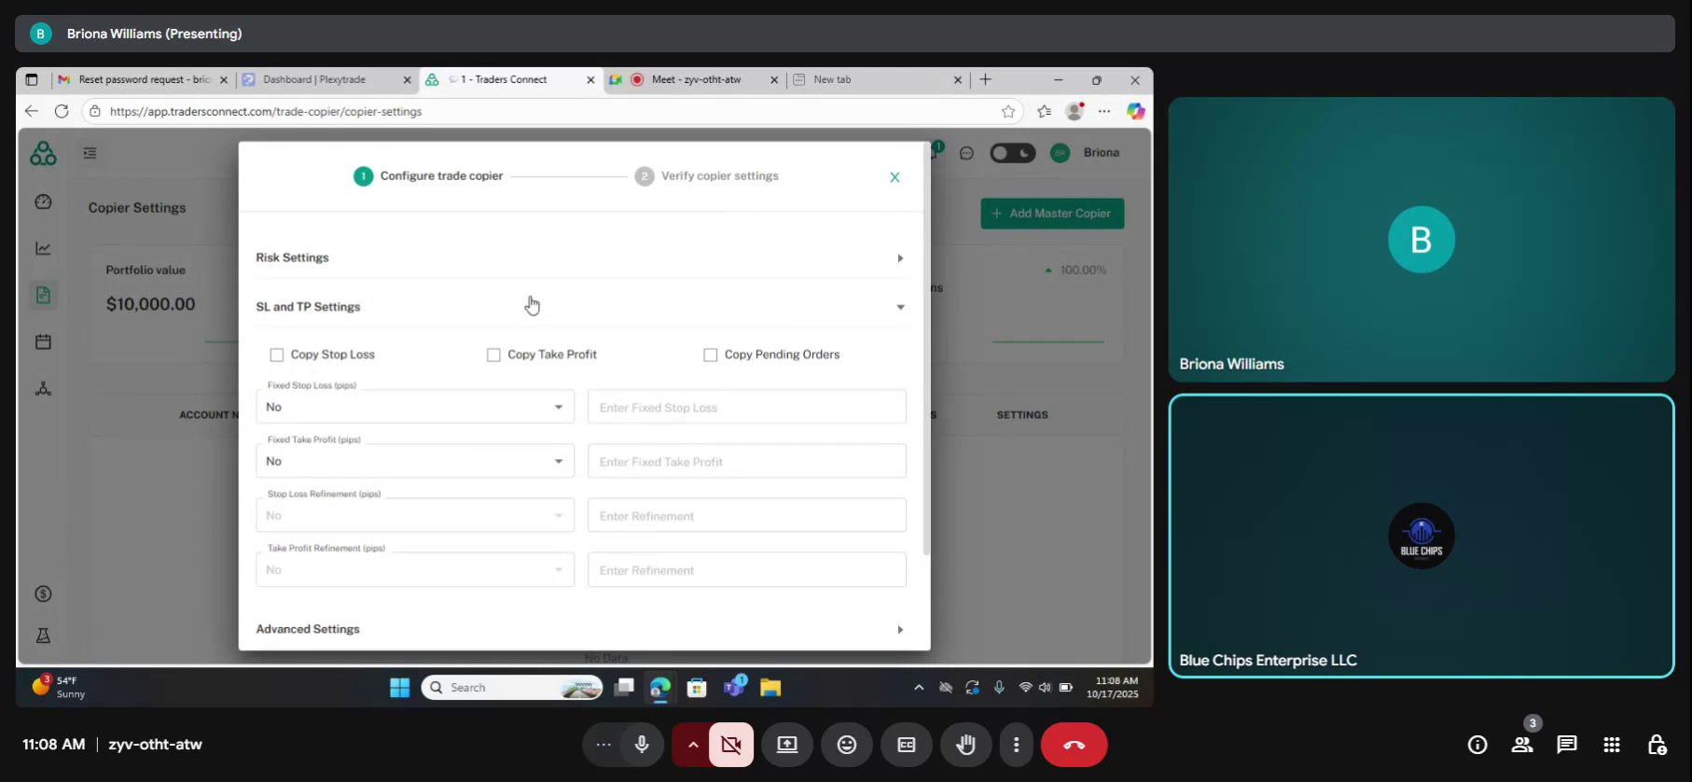The height and width of the screenshot is (782, 1692).
Task: Toggle dark mode switch in app header
Action: coord(1012,153)
